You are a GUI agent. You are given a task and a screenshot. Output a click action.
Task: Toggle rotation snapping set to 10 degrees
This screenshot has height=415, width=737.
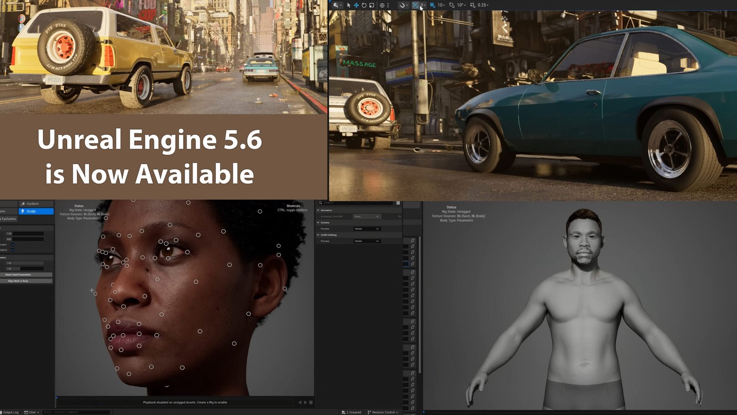point(453,6)
